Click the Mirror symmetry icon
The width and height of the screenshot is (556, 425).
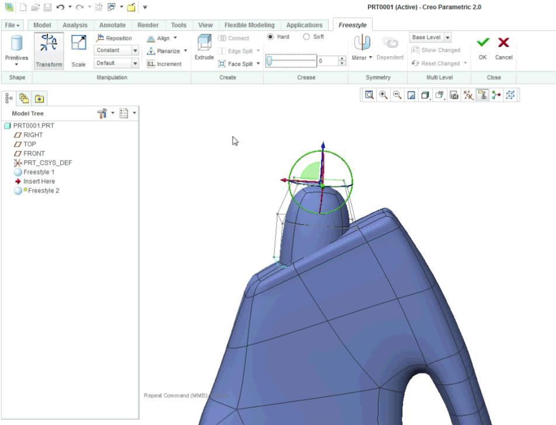pyautogui.click(x=362, y=43)
